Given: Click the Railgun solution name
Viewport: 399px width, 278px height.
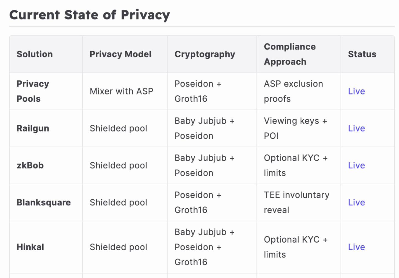Looking at the screenshot, I should tap(33, 128).
